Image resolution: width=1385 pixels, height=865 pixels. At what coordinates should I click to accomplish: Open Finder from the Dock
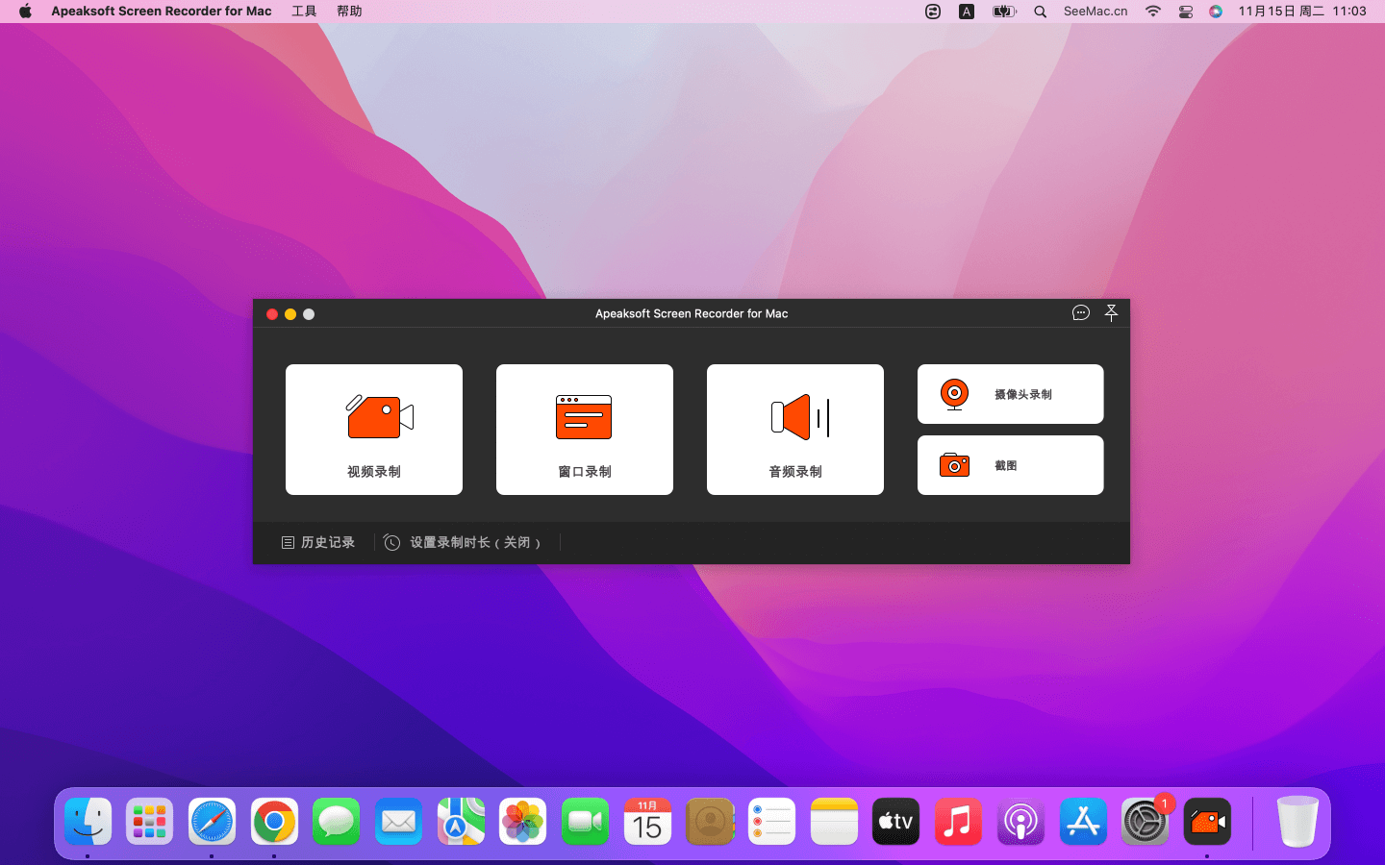(x=88, y=822)
